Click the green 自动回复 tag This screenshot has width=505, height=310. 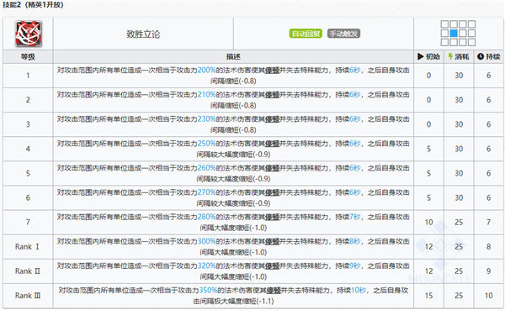coord(306,34)
